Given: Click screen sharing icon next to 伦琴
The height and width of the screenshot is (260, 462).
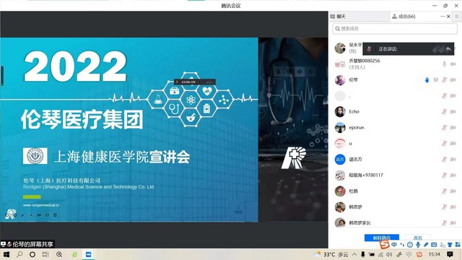Looking at the screenshot, I should click(x=436, y=80).
